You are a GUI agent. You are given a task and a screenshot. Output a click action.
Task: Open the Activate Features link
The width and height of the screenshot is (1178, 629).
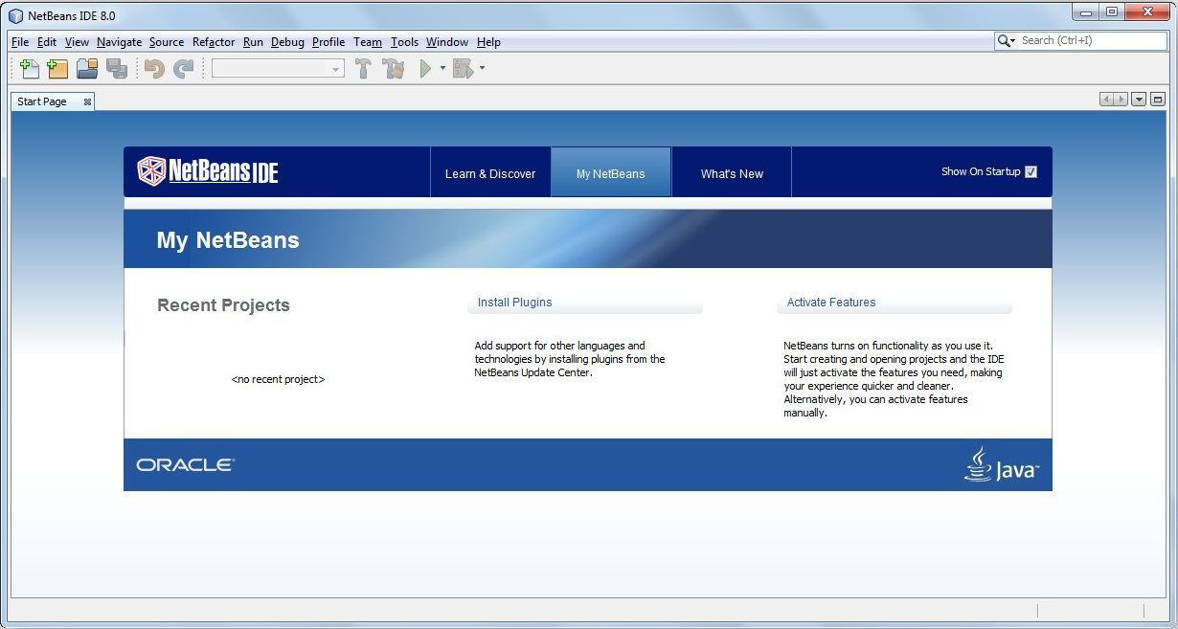pyautogui.click(x=829, y=302)
